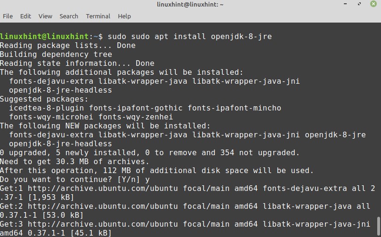Click the 'Reading package lists... Done' line
The height and width of the screenshot is (237, 381).
(68, 46)
